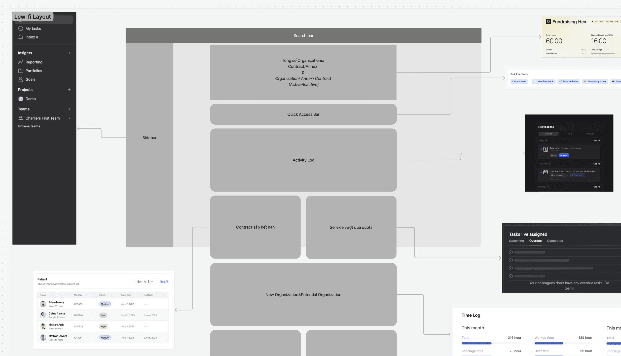Screen dimensions: 621x356
Task: Add a new project using Projects plus
Action: pos(69,90)
